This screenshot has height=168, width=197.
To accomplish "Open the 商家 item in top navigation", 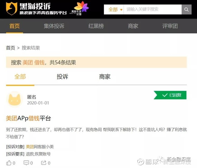I will [x=133, y=26].
